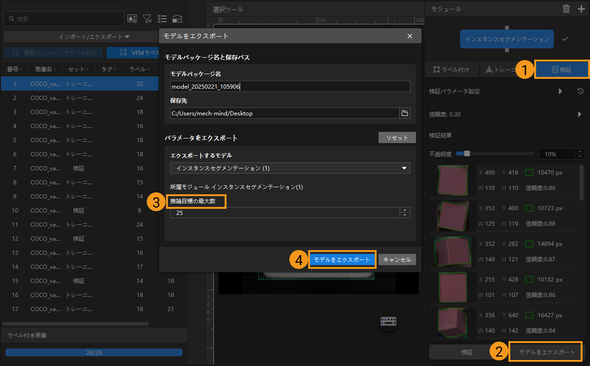Select the インスタンスセグメンテーション module block
Viewport: 590px width, 366px height.
pos(507,39)
